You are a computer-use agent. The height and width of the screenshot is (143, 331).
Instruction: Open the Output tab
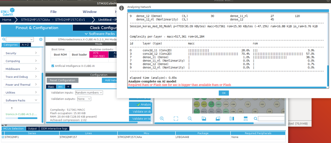(32, 129)
